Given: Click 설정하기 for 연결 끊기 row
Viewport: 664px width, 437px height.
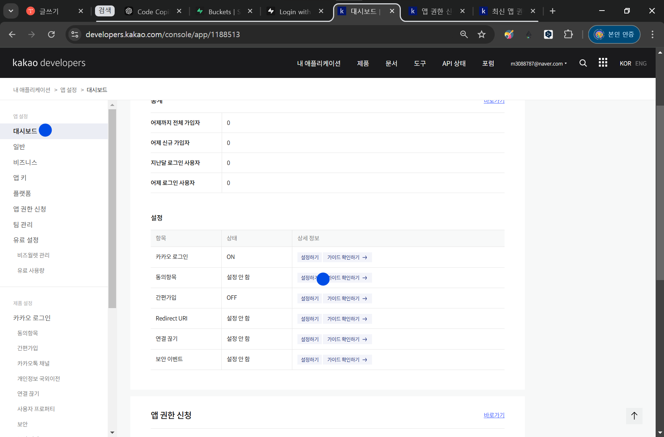Looking at the screenshot, I should pos(309,339).
